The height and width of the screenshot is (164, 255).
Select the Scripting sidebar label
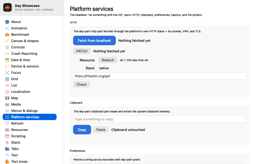point(18,136)
